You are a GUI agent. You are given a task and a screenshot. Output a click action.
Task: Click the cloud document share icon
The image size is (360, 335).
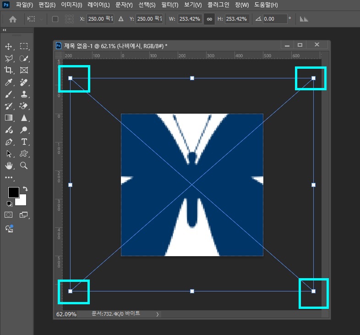pyautogui.click(x=9, y=229)
